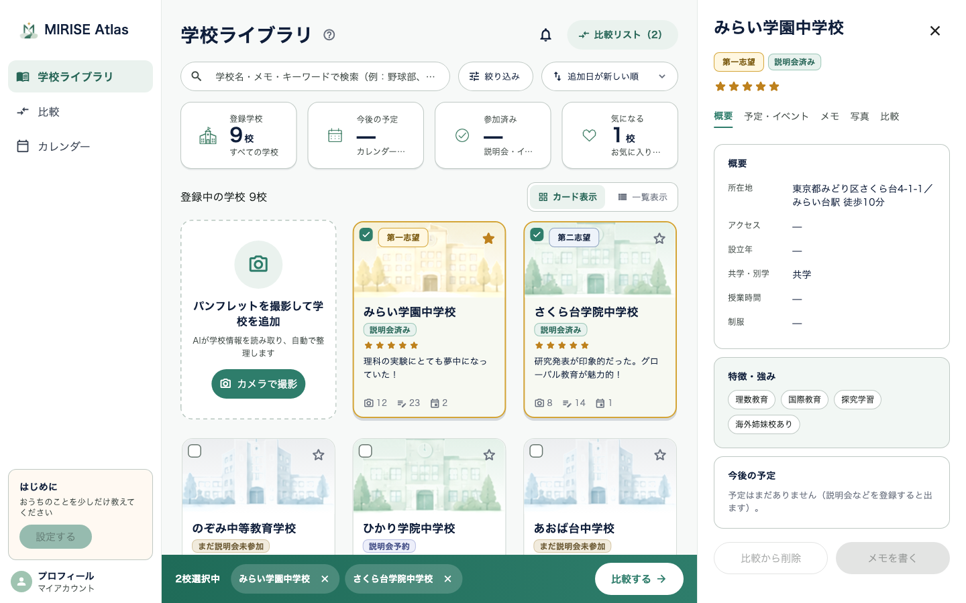
Task: Go to 比較 in the sidebar
Action: [80, 111]
